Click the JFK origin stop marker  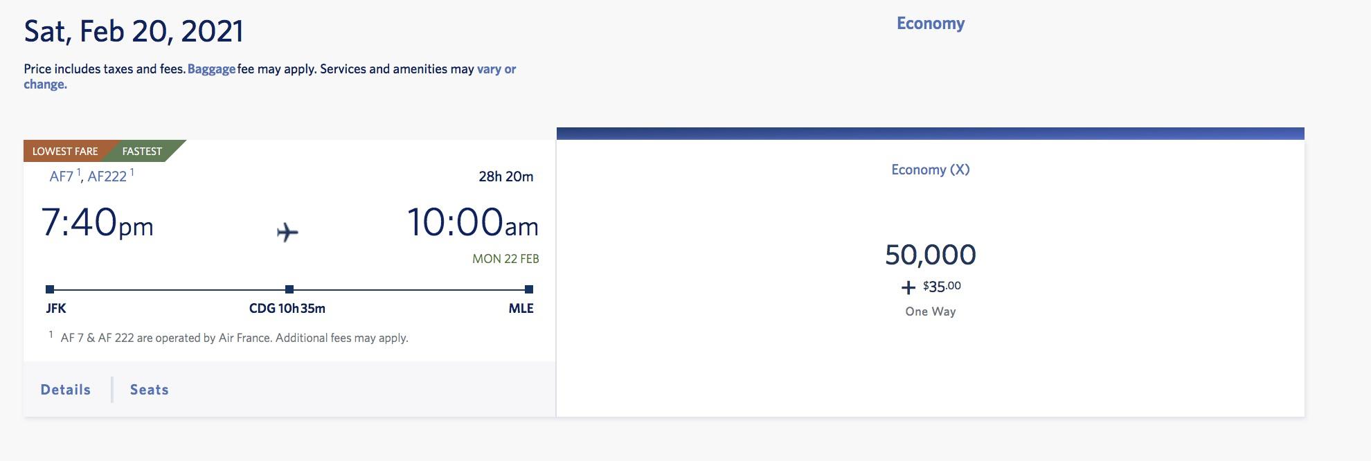coord(50,289)
